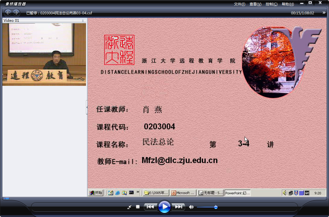This screenshot has height=217, width=329.
Task: Click the 浙江大学远程教育学院 heading
Action: 189,61
